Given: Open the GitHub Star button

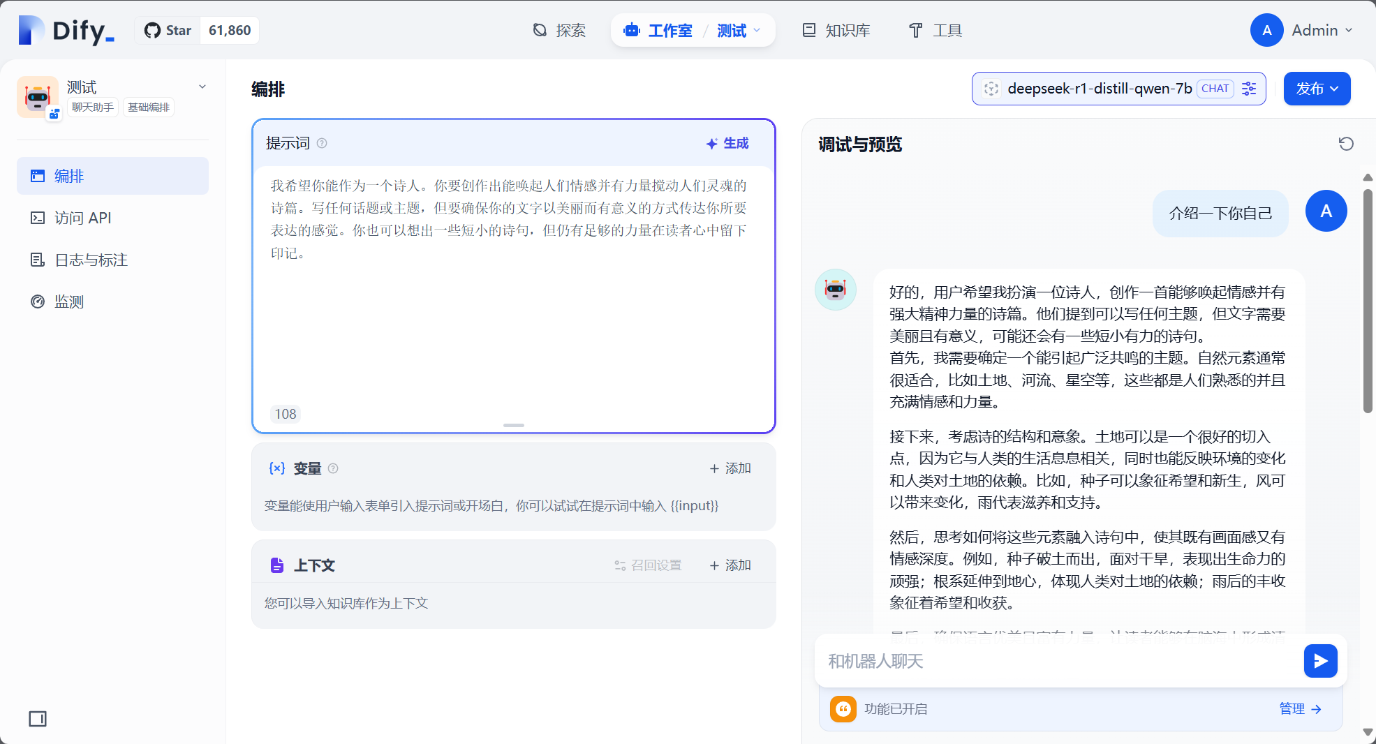Looking at the screenshot, I should tap(168, 31).
